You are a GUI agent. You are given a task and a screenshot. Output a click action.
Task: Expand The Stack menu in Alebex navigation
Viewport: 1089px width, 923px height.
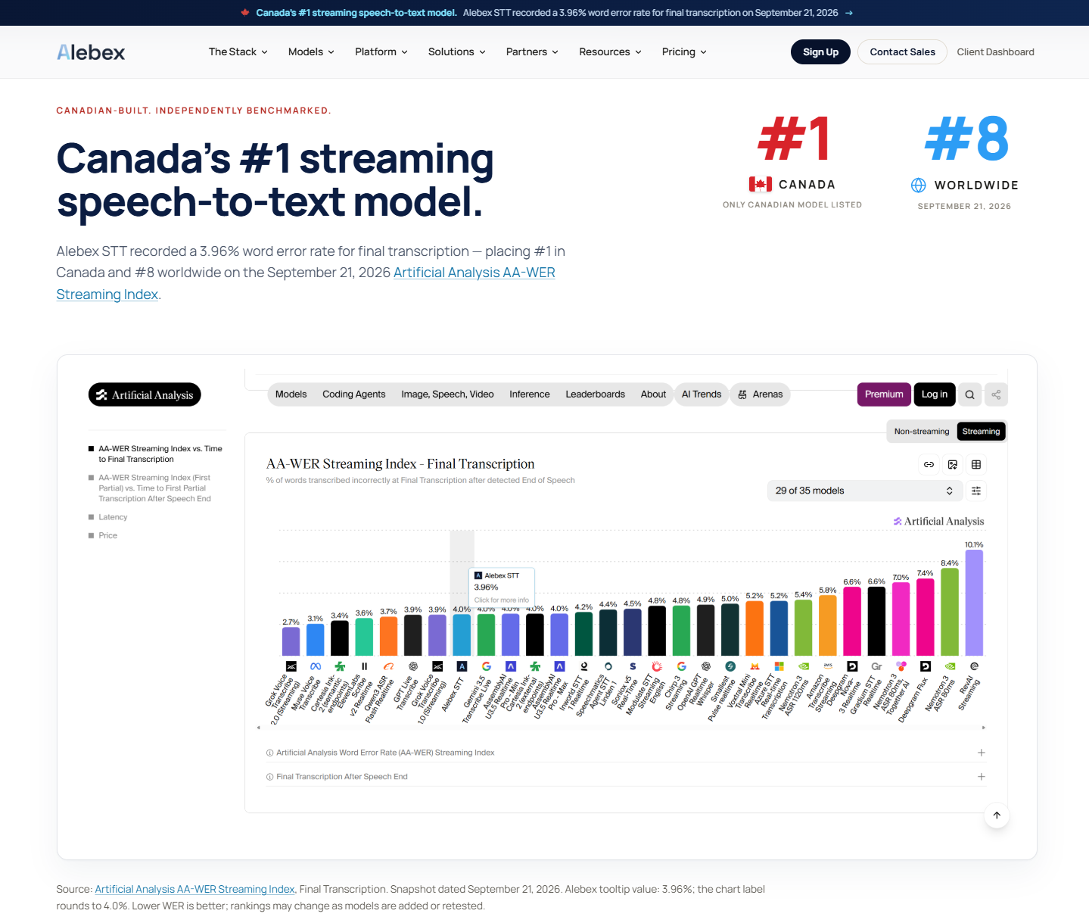[x=238, y=52]
